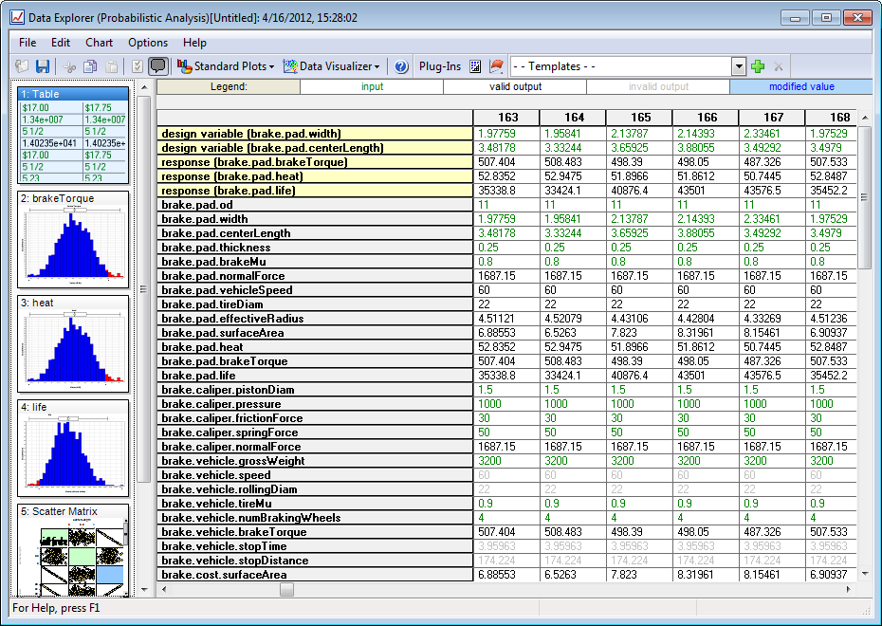The width and height of the screenshot is (882, 626).
Task: Toggle the comment bubble toolbar button
Action: 158,66
